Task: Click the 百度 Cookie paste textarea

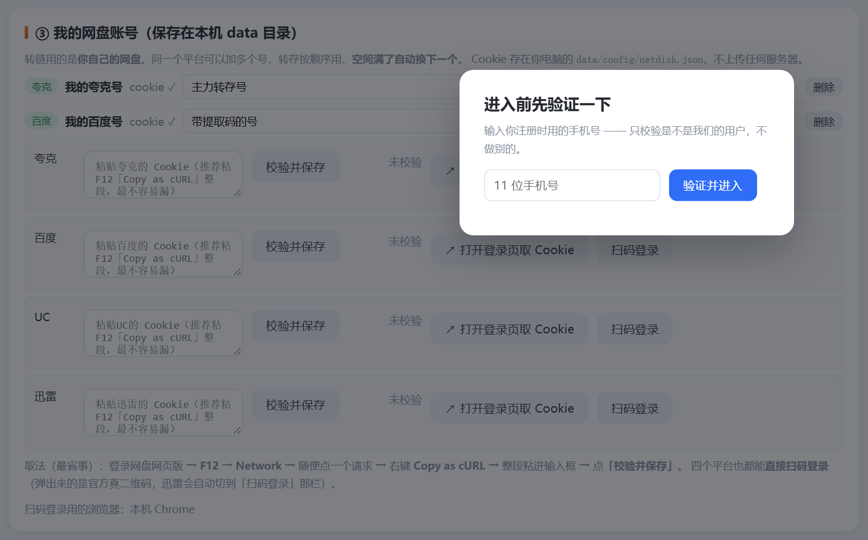Action: (x=163, y=254)
